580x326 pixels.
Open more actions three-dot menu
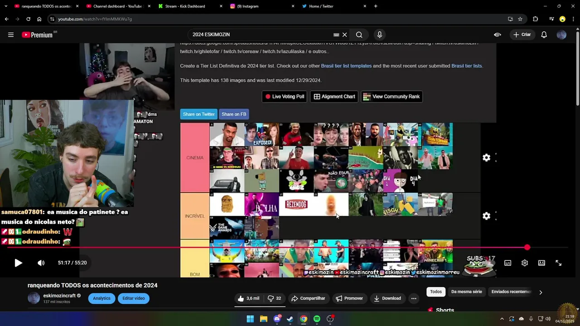click(x=414, y=298)
